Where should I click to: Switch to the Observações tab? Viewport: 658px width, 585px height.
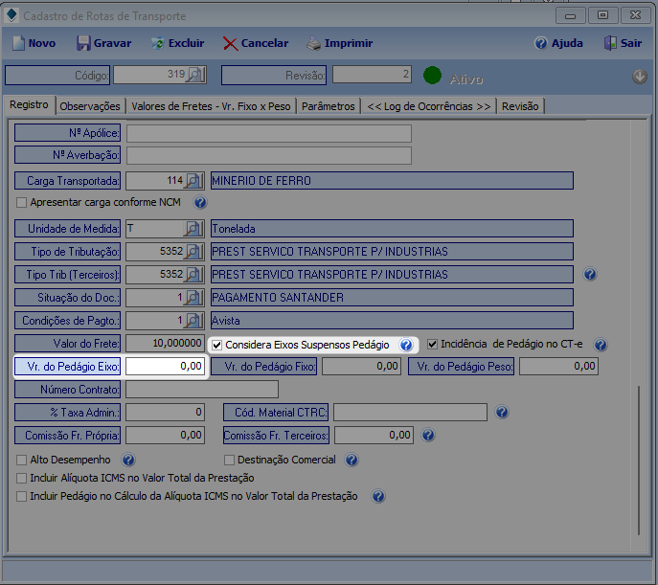[x=90, y=106]
